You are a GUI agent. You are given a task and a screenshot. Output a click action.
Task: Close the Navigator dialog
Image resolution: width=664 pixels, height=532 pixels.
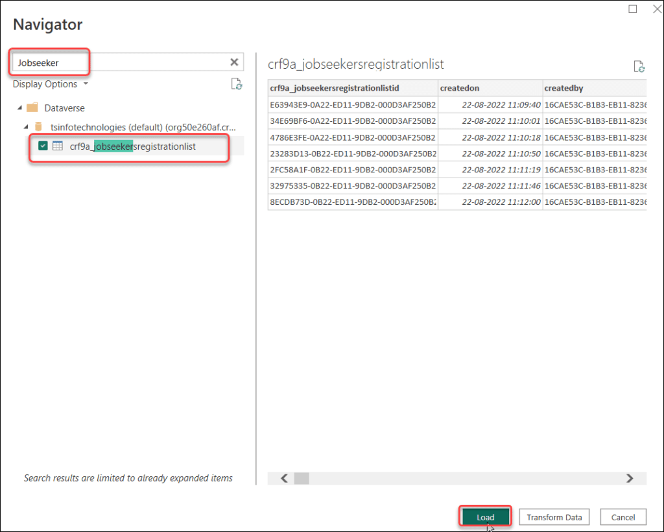657,9
